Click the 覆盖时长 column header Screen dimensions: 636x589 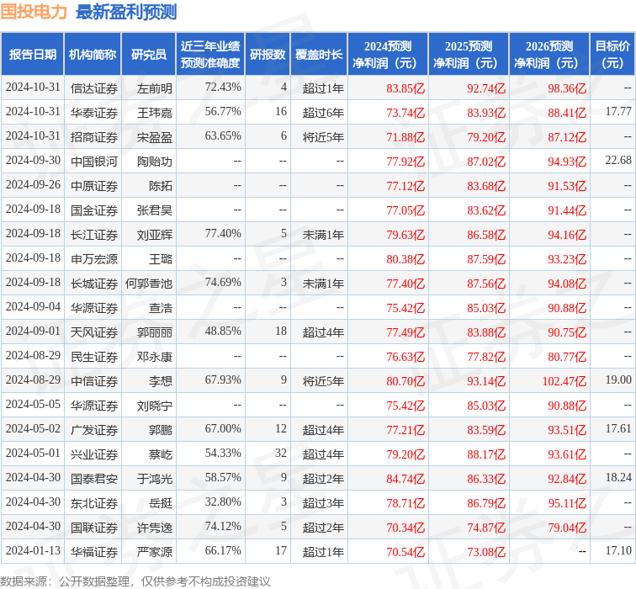319,55
